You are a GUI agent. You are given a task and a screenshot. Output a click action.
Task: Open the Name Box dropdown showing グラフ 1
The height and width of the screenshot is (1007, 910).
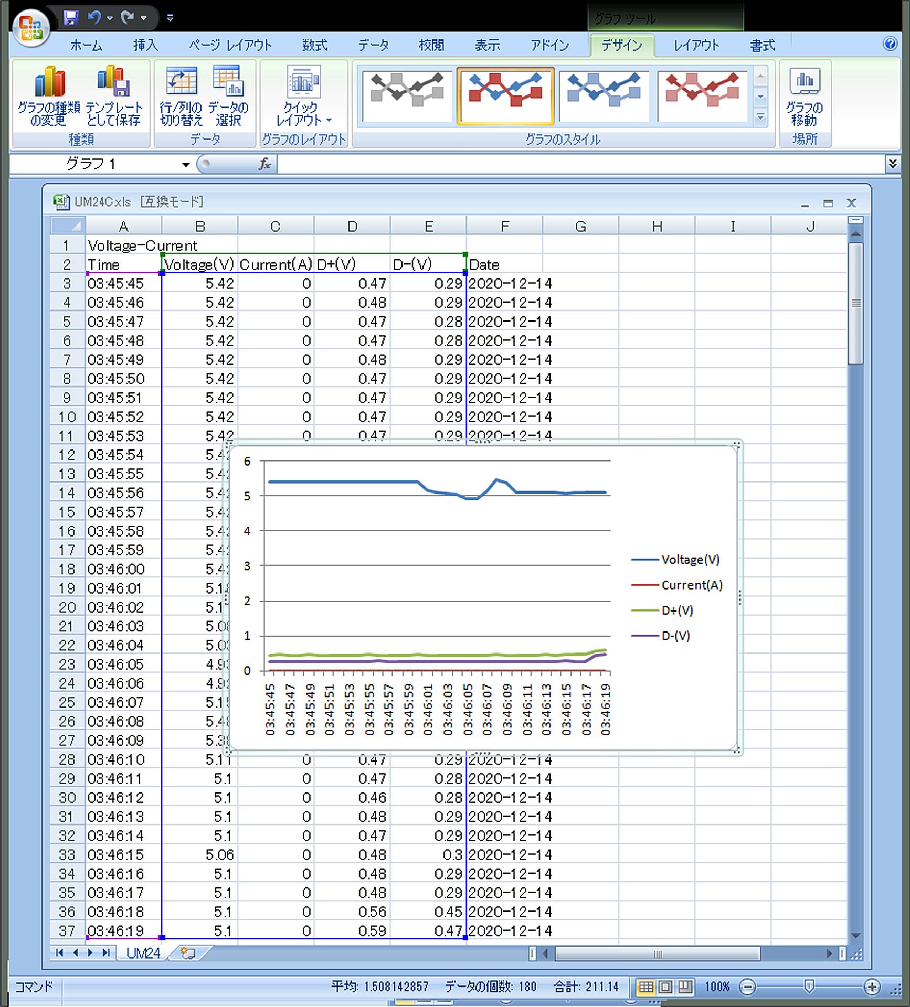pyautogui.click(x=185, y=165)
